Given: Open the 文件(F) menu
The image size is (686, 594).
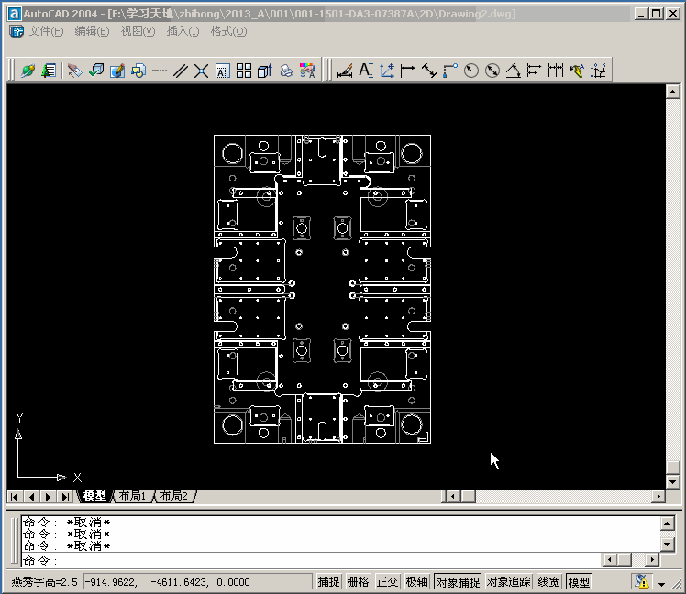Looking at the screenshot, I should click(x=46, y=31).
